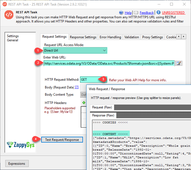Select Settings in the left panel

point(13,36)
